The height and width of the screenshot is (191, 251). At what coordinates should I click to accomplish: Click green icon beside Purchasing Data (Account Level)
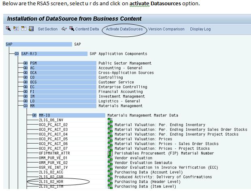click(x=110, y=172)
